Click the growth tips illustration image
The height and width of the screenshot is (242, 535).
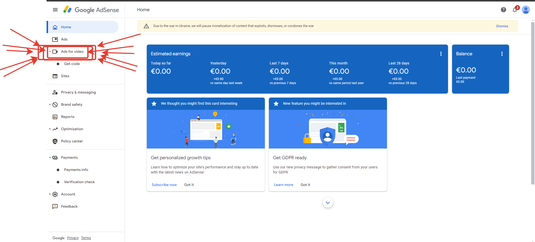(206, 129)
